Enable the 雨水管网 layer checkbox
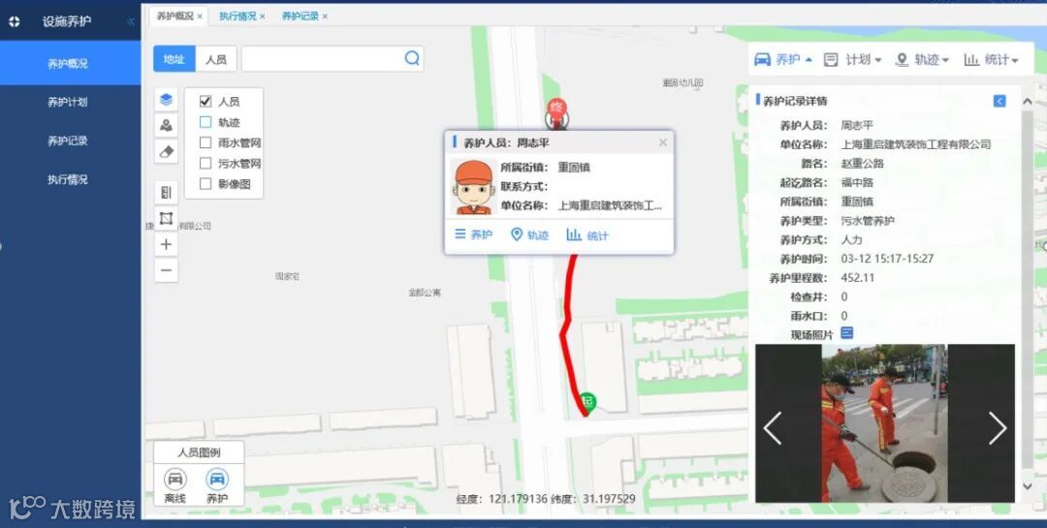This screenshot has width=1047, height=528. pyautogui.click(x=206, y=142)
